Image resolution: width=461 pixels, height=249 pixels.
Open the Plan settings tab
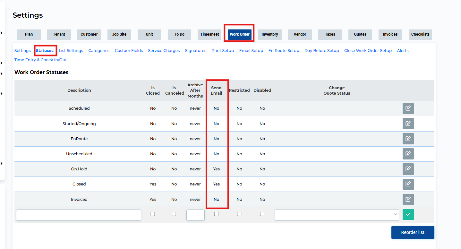click(29, 34)
